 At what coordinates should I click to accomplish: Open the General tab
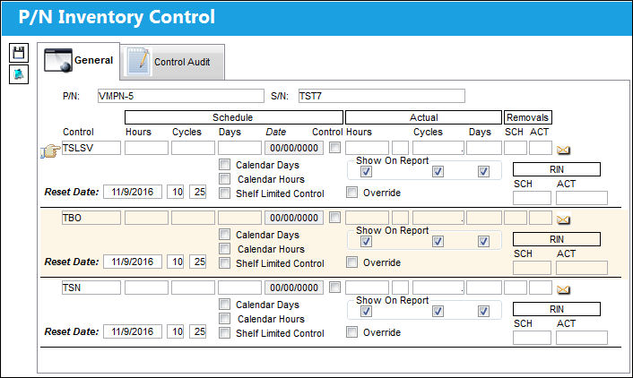(79, 61)
